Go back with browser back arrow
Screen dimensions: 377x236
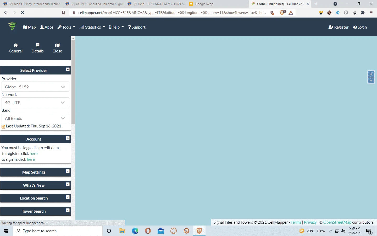[6, 13]
